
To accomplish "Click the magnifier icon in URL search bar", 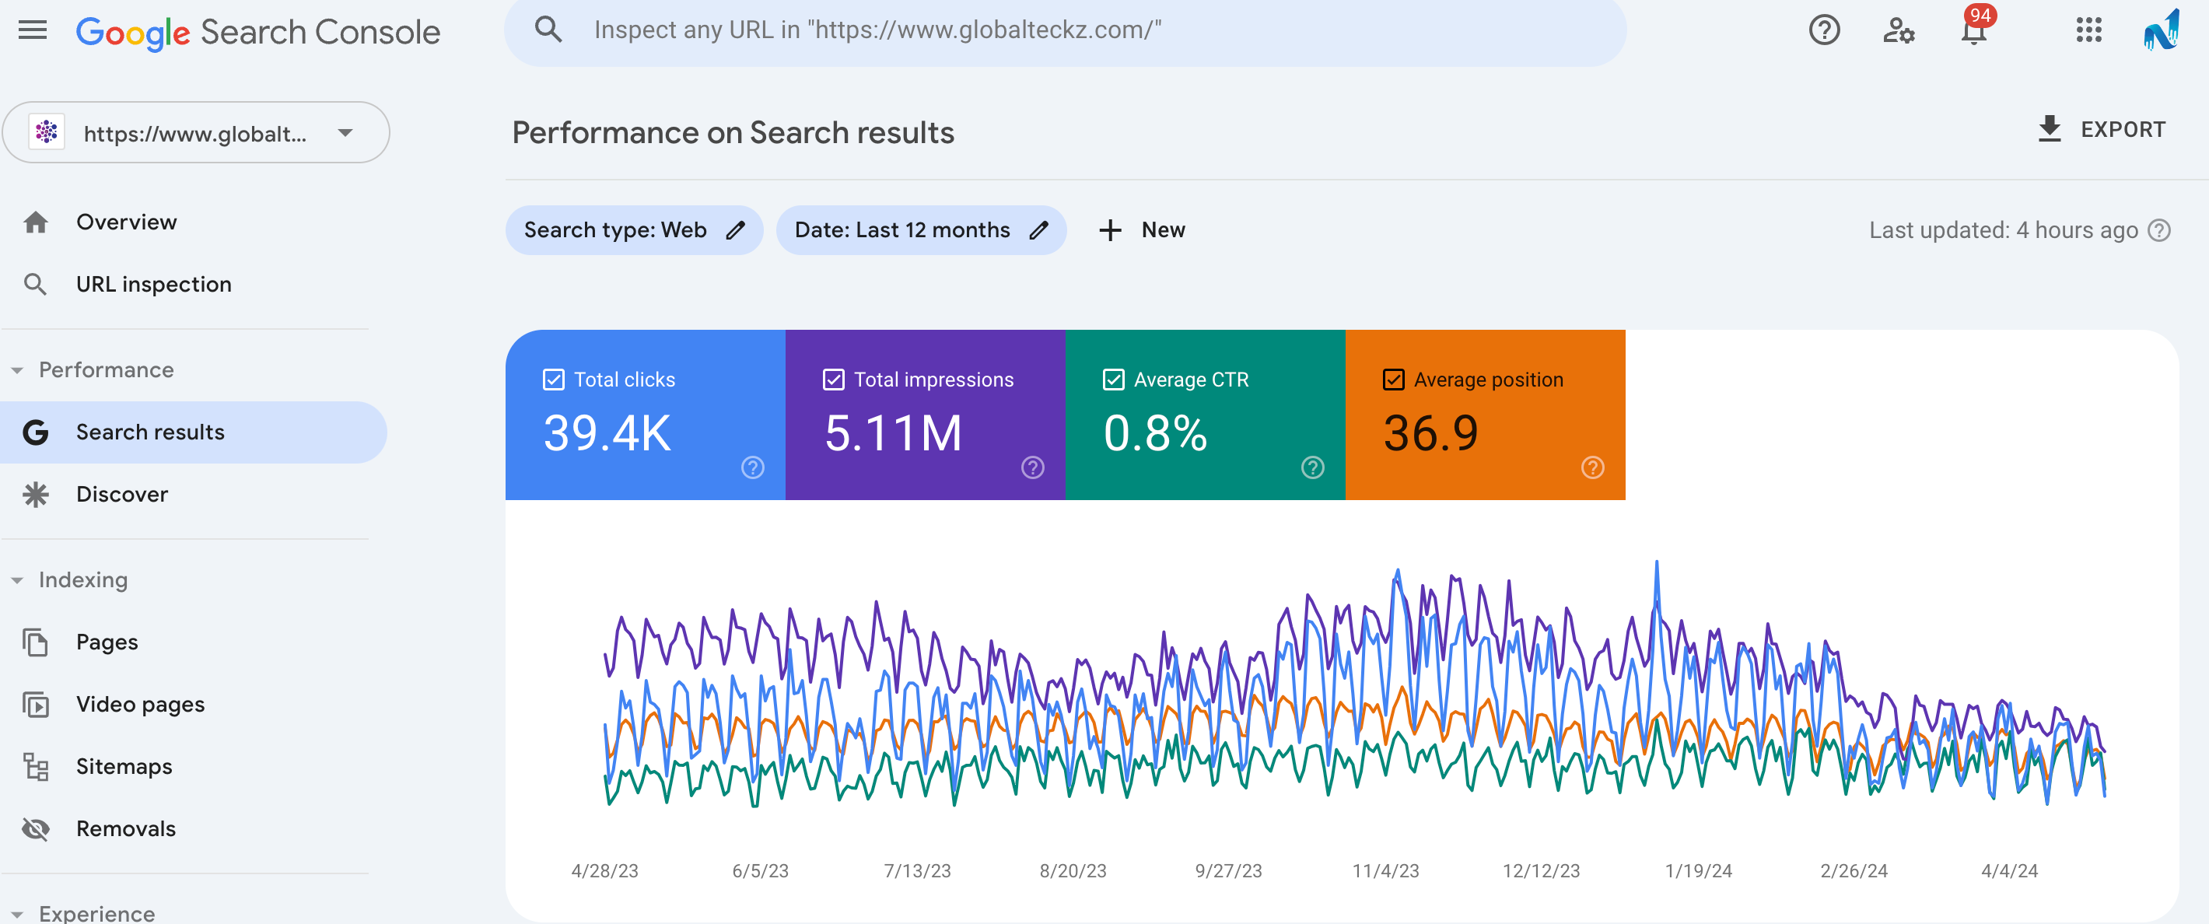I will (548, 30).
